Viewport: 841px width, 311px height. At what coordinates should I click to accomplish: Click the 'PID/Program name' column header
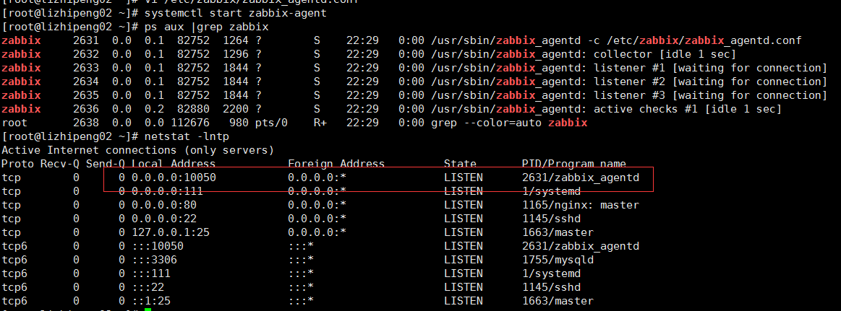tap(574, 163)
